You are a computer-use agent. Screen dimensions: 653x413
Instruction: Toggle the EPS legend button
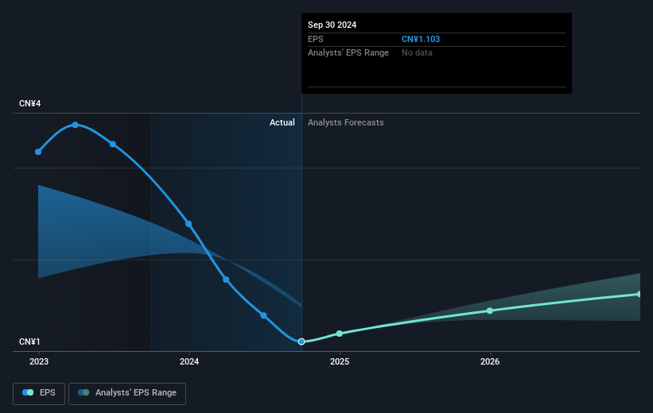coord(39,393)
